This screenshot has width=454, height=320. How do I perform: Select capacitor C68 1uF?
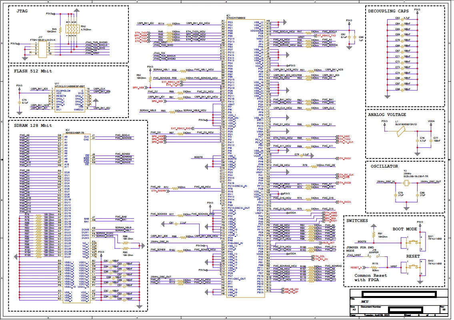pyautogui.click(x=355, y=37)
